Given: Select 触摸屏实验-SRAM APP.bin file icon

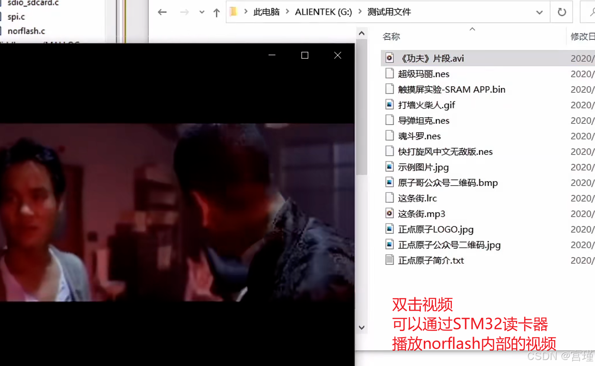Looking at the screenshot, I should click(390, 89).
